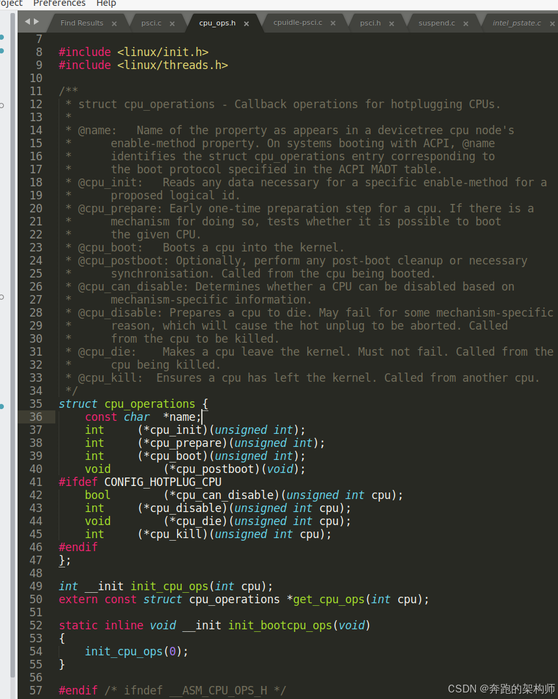The width and height of the screenshot is (558, 699).
Task: Click '(*cpu_prepare)' function pointer text
Action: pos(183,443)
